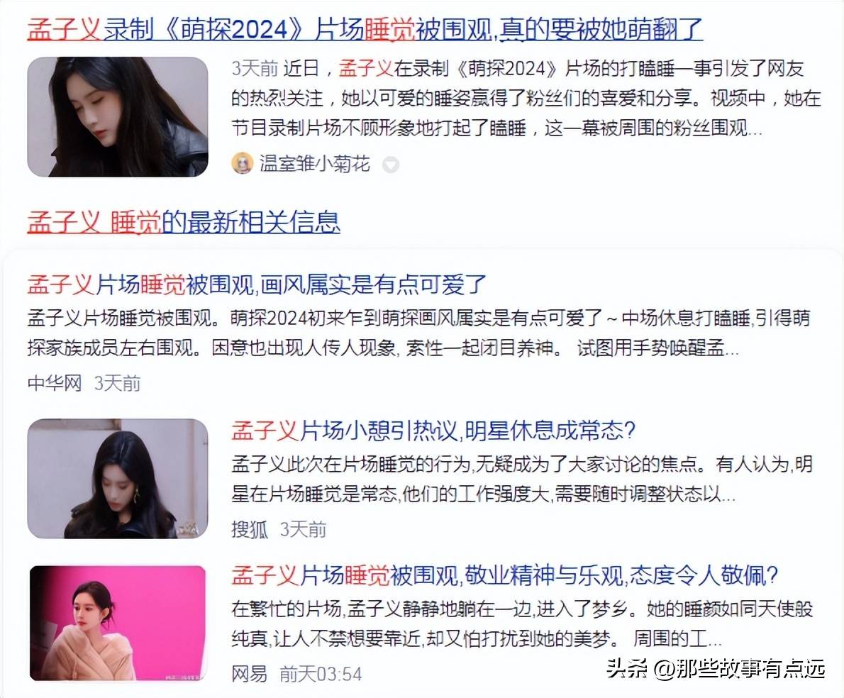Open the 温室雏小菊花 author name
Screen dimensions: 844x698
coord(315,163)
